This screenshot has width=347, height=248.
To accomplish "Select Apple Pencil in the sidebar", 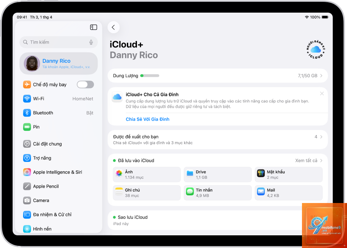I will (x=58, y=186).
